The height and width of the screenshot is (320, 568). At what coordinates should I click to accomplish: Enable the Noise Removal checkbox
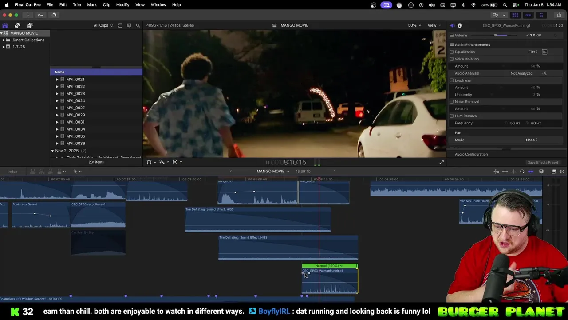(x=452, y=102)
